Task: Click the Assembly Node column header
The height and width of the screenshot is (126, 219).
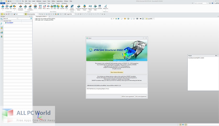Action: pyautogui.click(x=12, y=21)
